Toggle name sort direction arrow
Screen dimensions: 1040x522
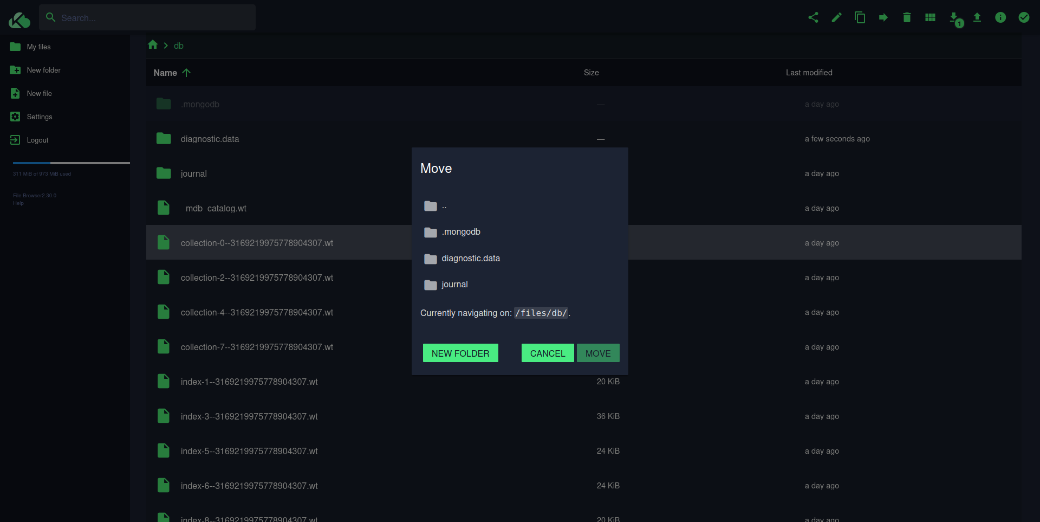(186, 73)
